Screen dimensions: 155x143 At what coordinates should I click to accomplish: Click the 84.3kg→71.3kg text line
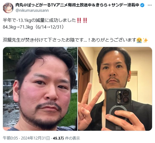coord(34,27)
